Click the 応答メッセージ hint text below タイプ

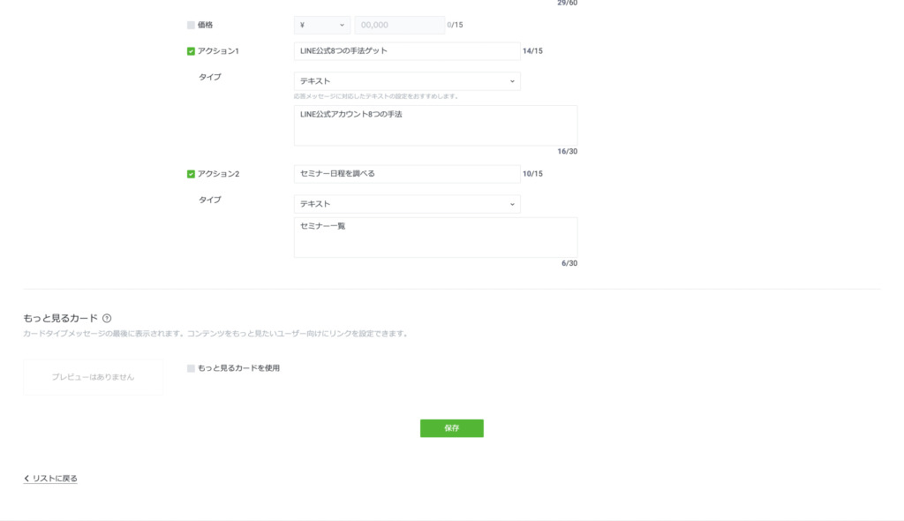tap(376, 96)
